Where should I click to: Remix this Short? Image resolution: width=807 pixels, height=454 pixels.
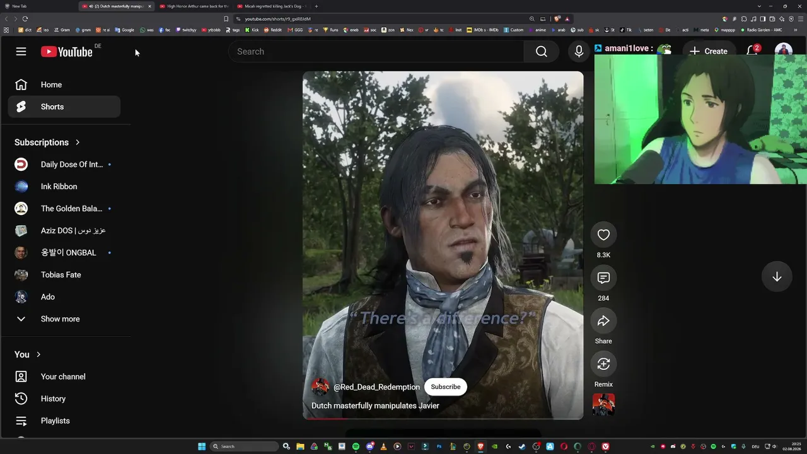603,364
